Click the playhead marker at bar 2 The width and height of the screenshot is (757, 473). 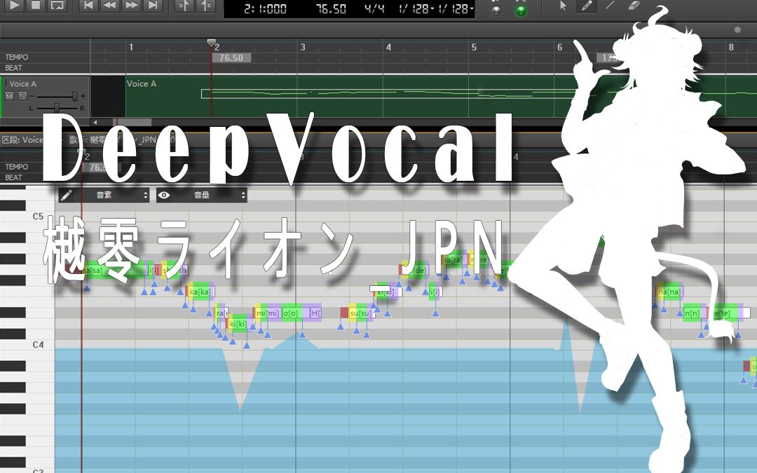212,43
